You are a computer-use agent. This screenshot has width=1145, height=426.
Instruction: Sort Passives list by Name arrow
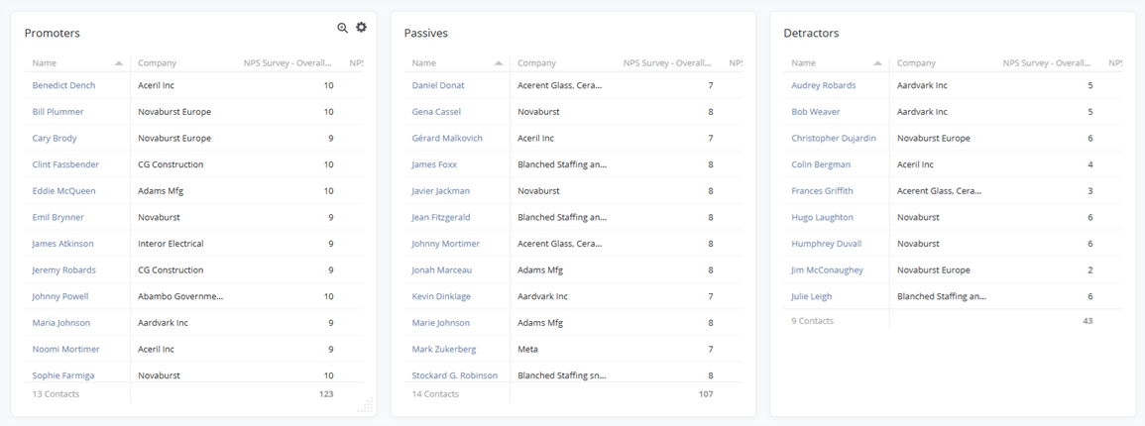pyautogui.click(x=499, y=63)
